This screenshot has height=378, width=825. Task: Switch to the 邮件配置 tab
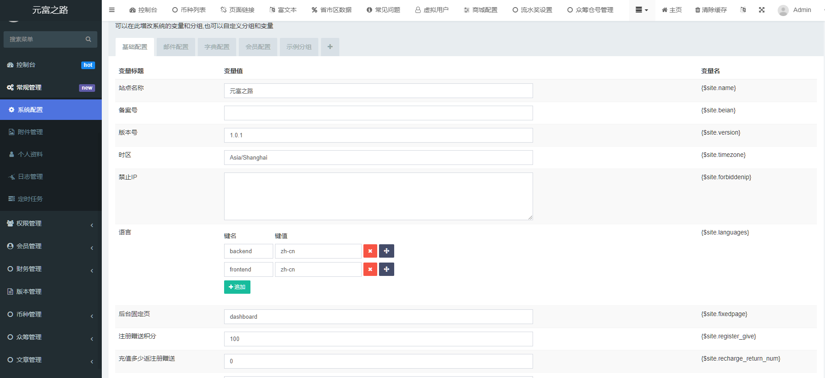(175, 47)
